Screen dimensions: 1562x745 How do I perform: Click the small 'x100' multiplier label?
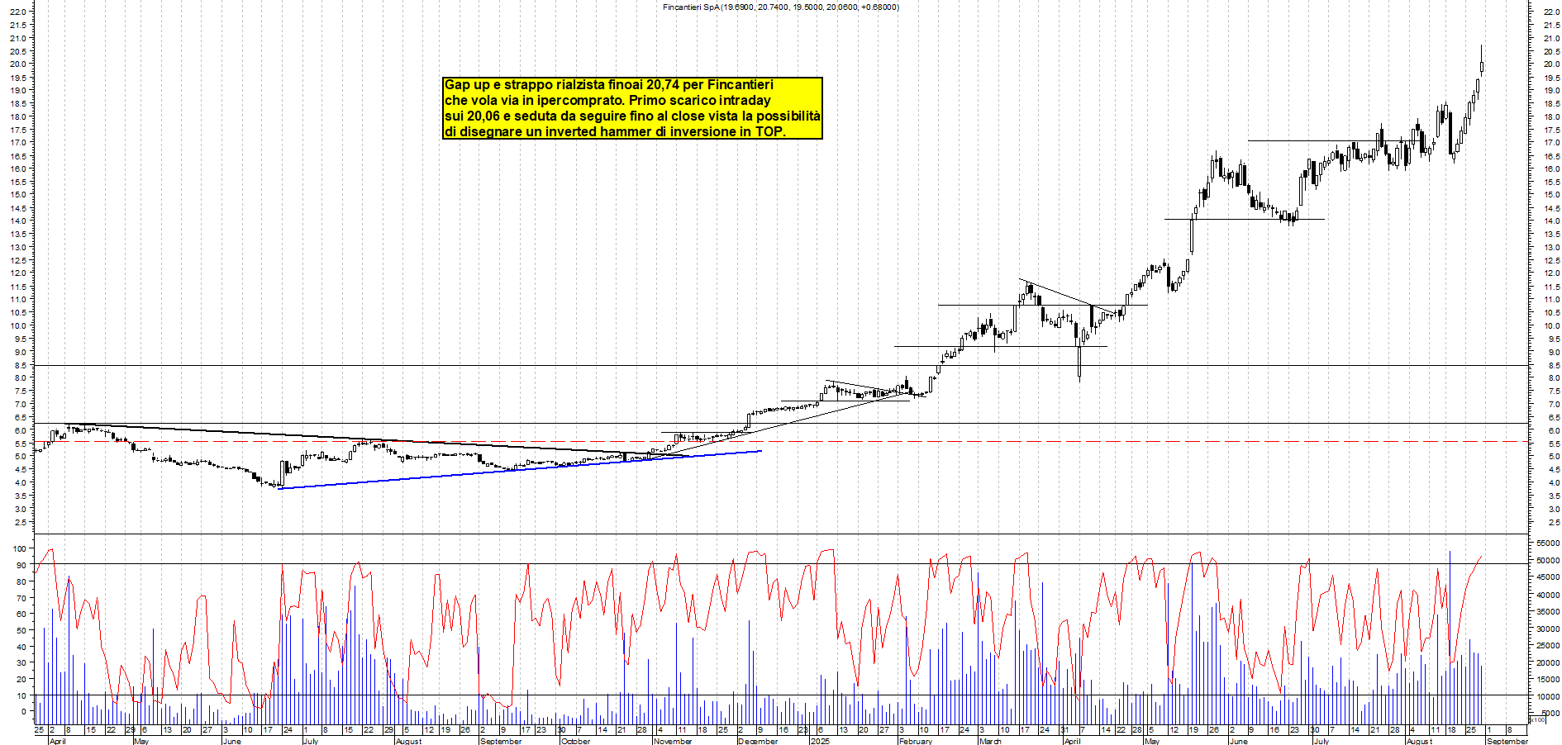point(1537,719)
